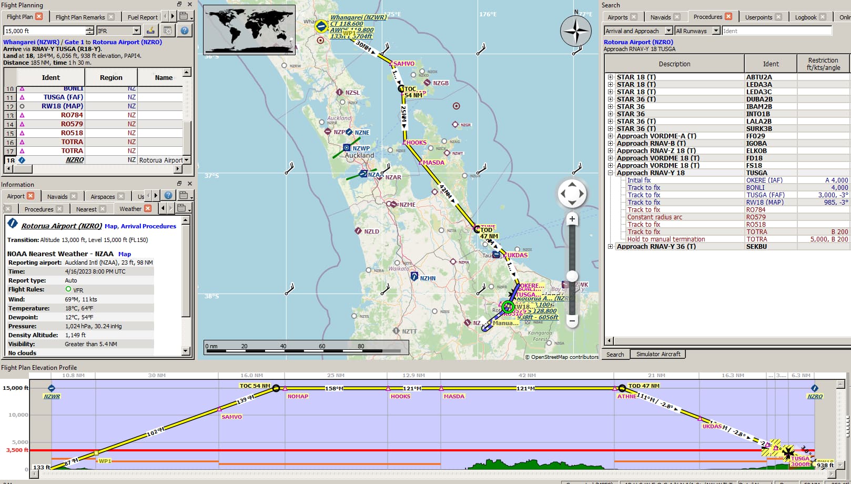The height and width of the screenshot is (484, 851).
Task: Click the help icon in Information panel
Action: pyautogui.click(x=168, y=196)
